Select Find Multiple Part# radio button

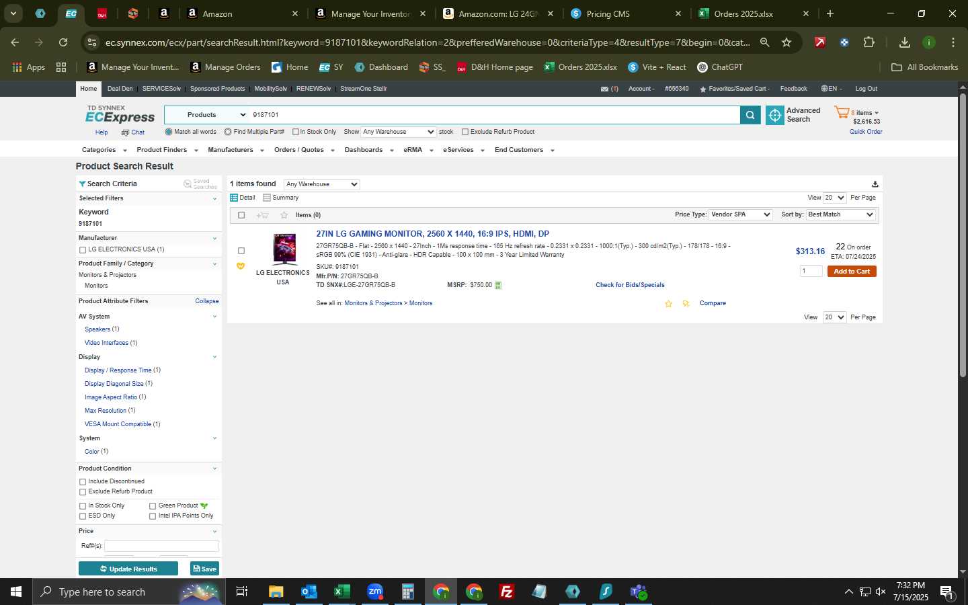[x=228, y=132]
